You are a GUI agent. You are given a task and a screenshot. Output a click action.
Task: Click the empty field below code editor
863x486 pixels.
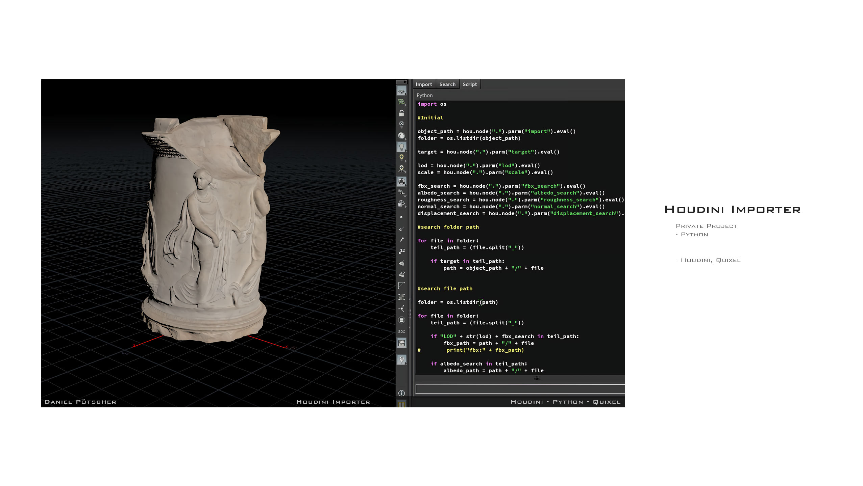pos(520,389)
